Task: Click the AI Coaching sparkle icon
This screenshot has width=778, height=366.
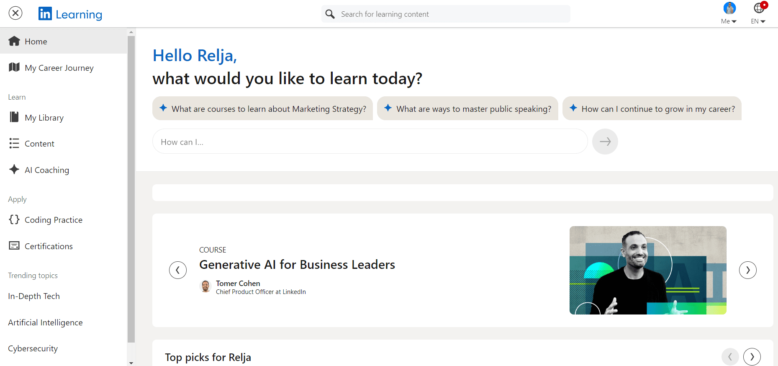Action: click(14, 169)
